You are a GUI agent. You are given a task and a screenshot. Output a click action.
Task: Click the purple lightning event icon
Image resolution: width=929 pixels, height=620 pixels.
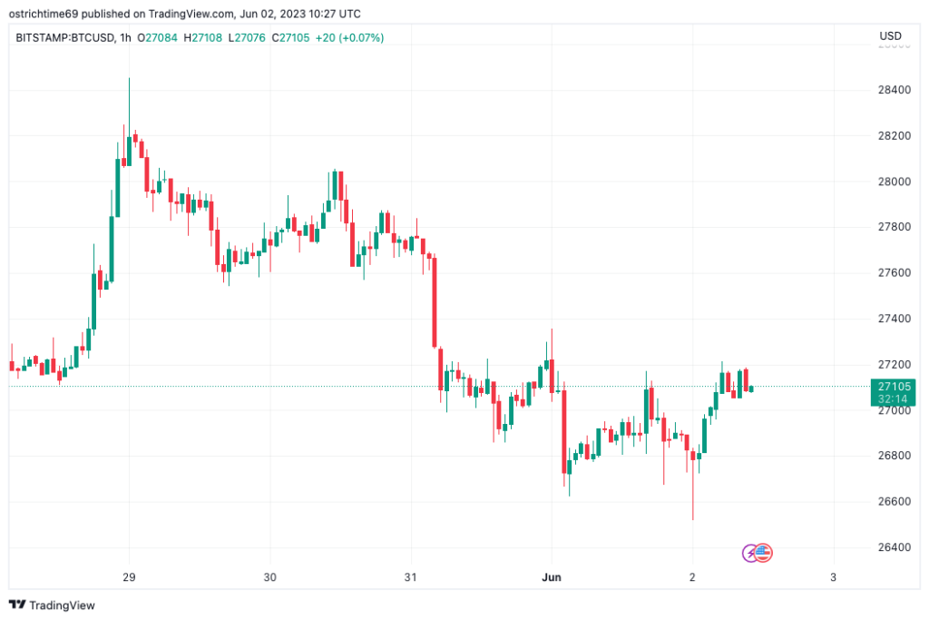pos(752,552)
